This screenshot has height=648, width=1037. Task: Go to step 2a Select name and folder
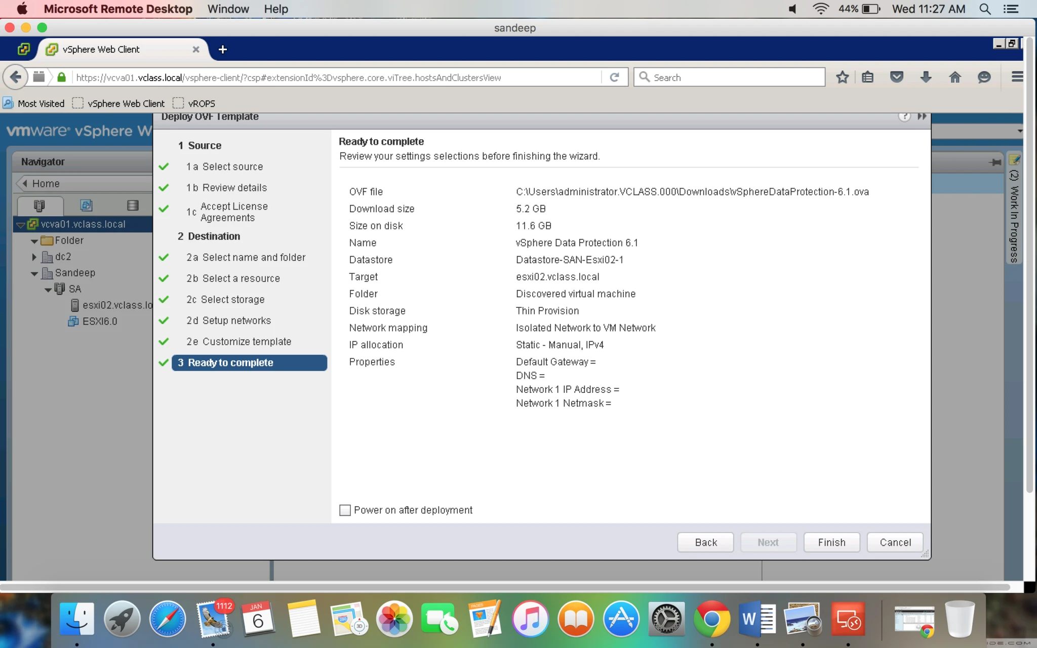(x=246, y=257)
